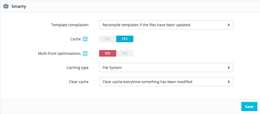This screenshot has width=260, height=114.
Task: Set Multi-front optimizations to NO
Action: tap(108, 53)
